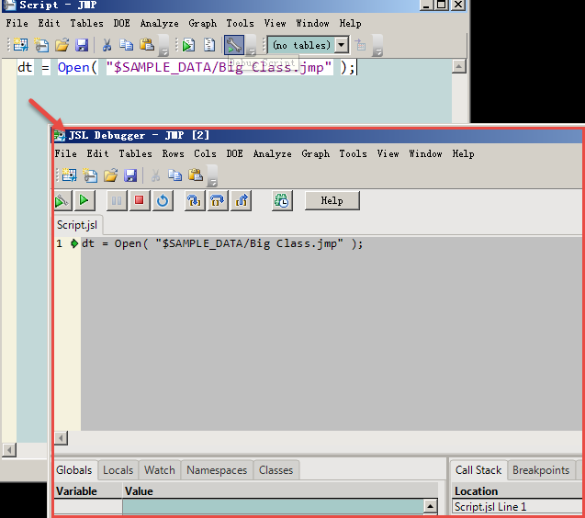The width and height of the screenshot is (585, 518).
Task: Open Graph menu in Script window
Action: 203,23
